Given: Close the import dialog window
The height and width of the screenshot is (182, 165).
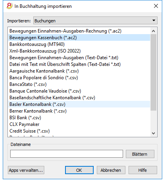Looking at the screenshot, I should click(x=156, y=6).
